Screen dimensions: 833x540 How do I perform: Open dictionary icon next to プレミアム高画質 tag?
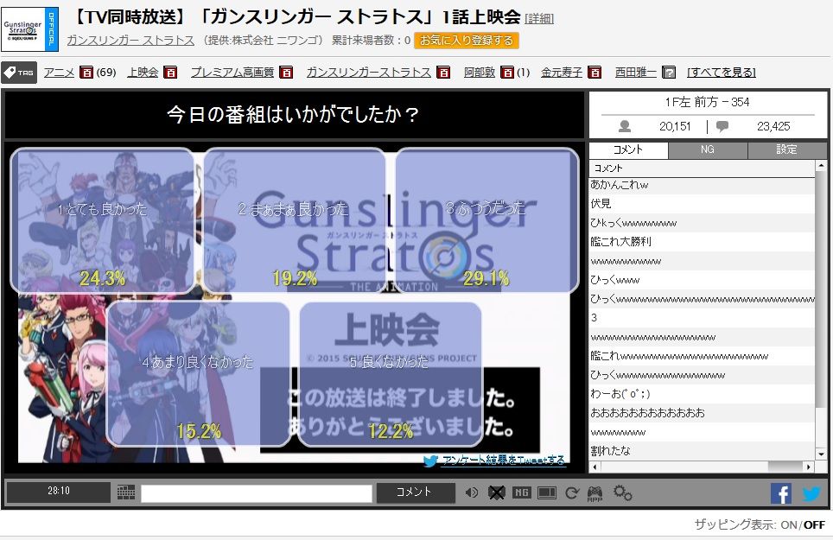pyautogui.click(x=286, y=73)
